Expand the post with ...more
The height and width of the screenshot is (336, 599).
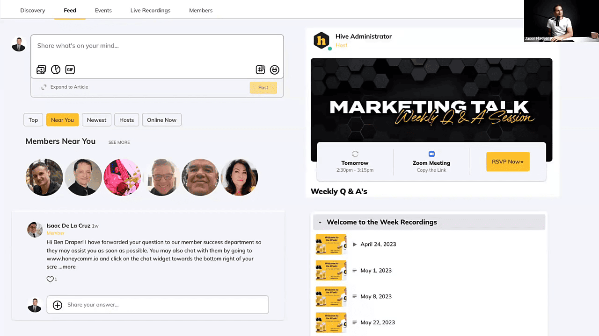(x=67, y=267)
